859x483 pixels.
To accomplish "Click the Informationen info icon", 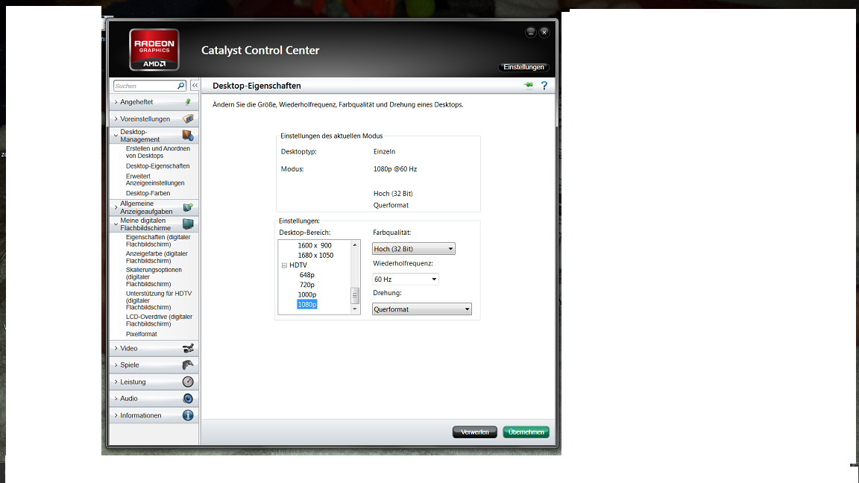I will point(188,415).
